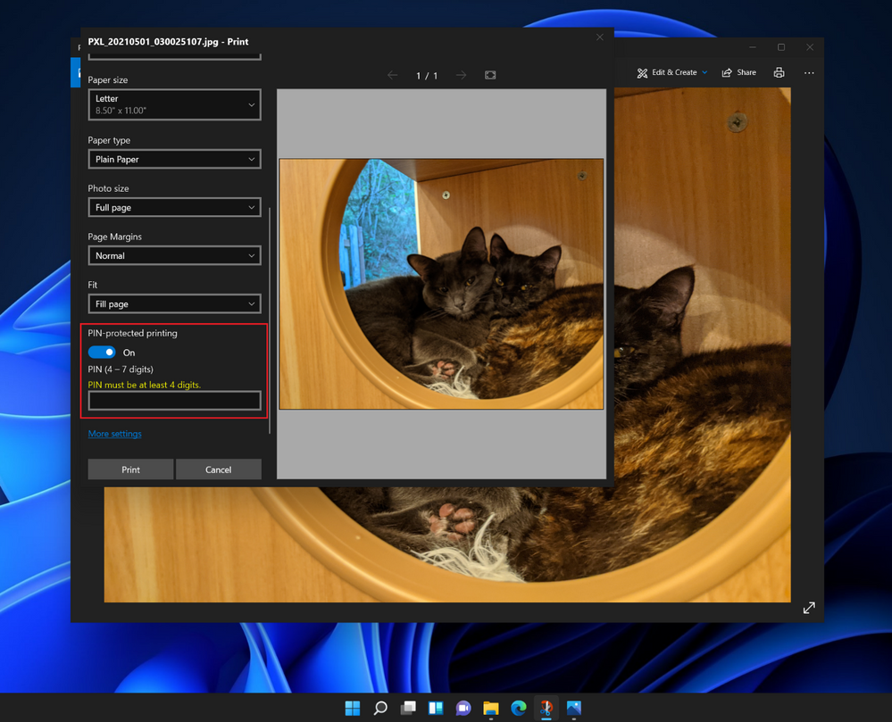Expand the photo using the fullscreen arrow icon
Viewport: 892px width, 722px height.
[x=808, y=607]
